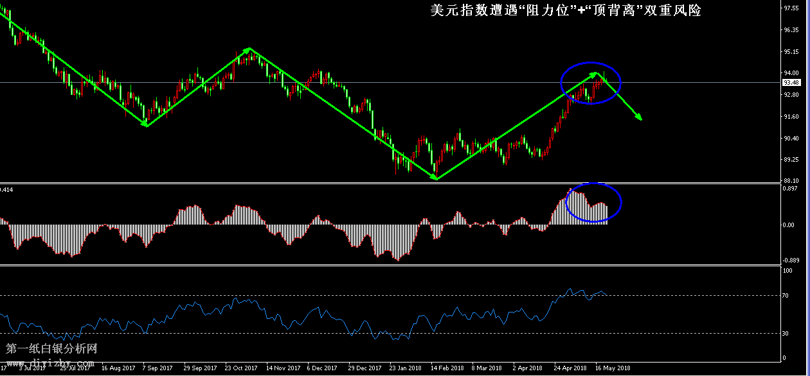Click the 0.897 MACD scale label
The width and height of the screenshot is (810, 376).
click(789, 188)
